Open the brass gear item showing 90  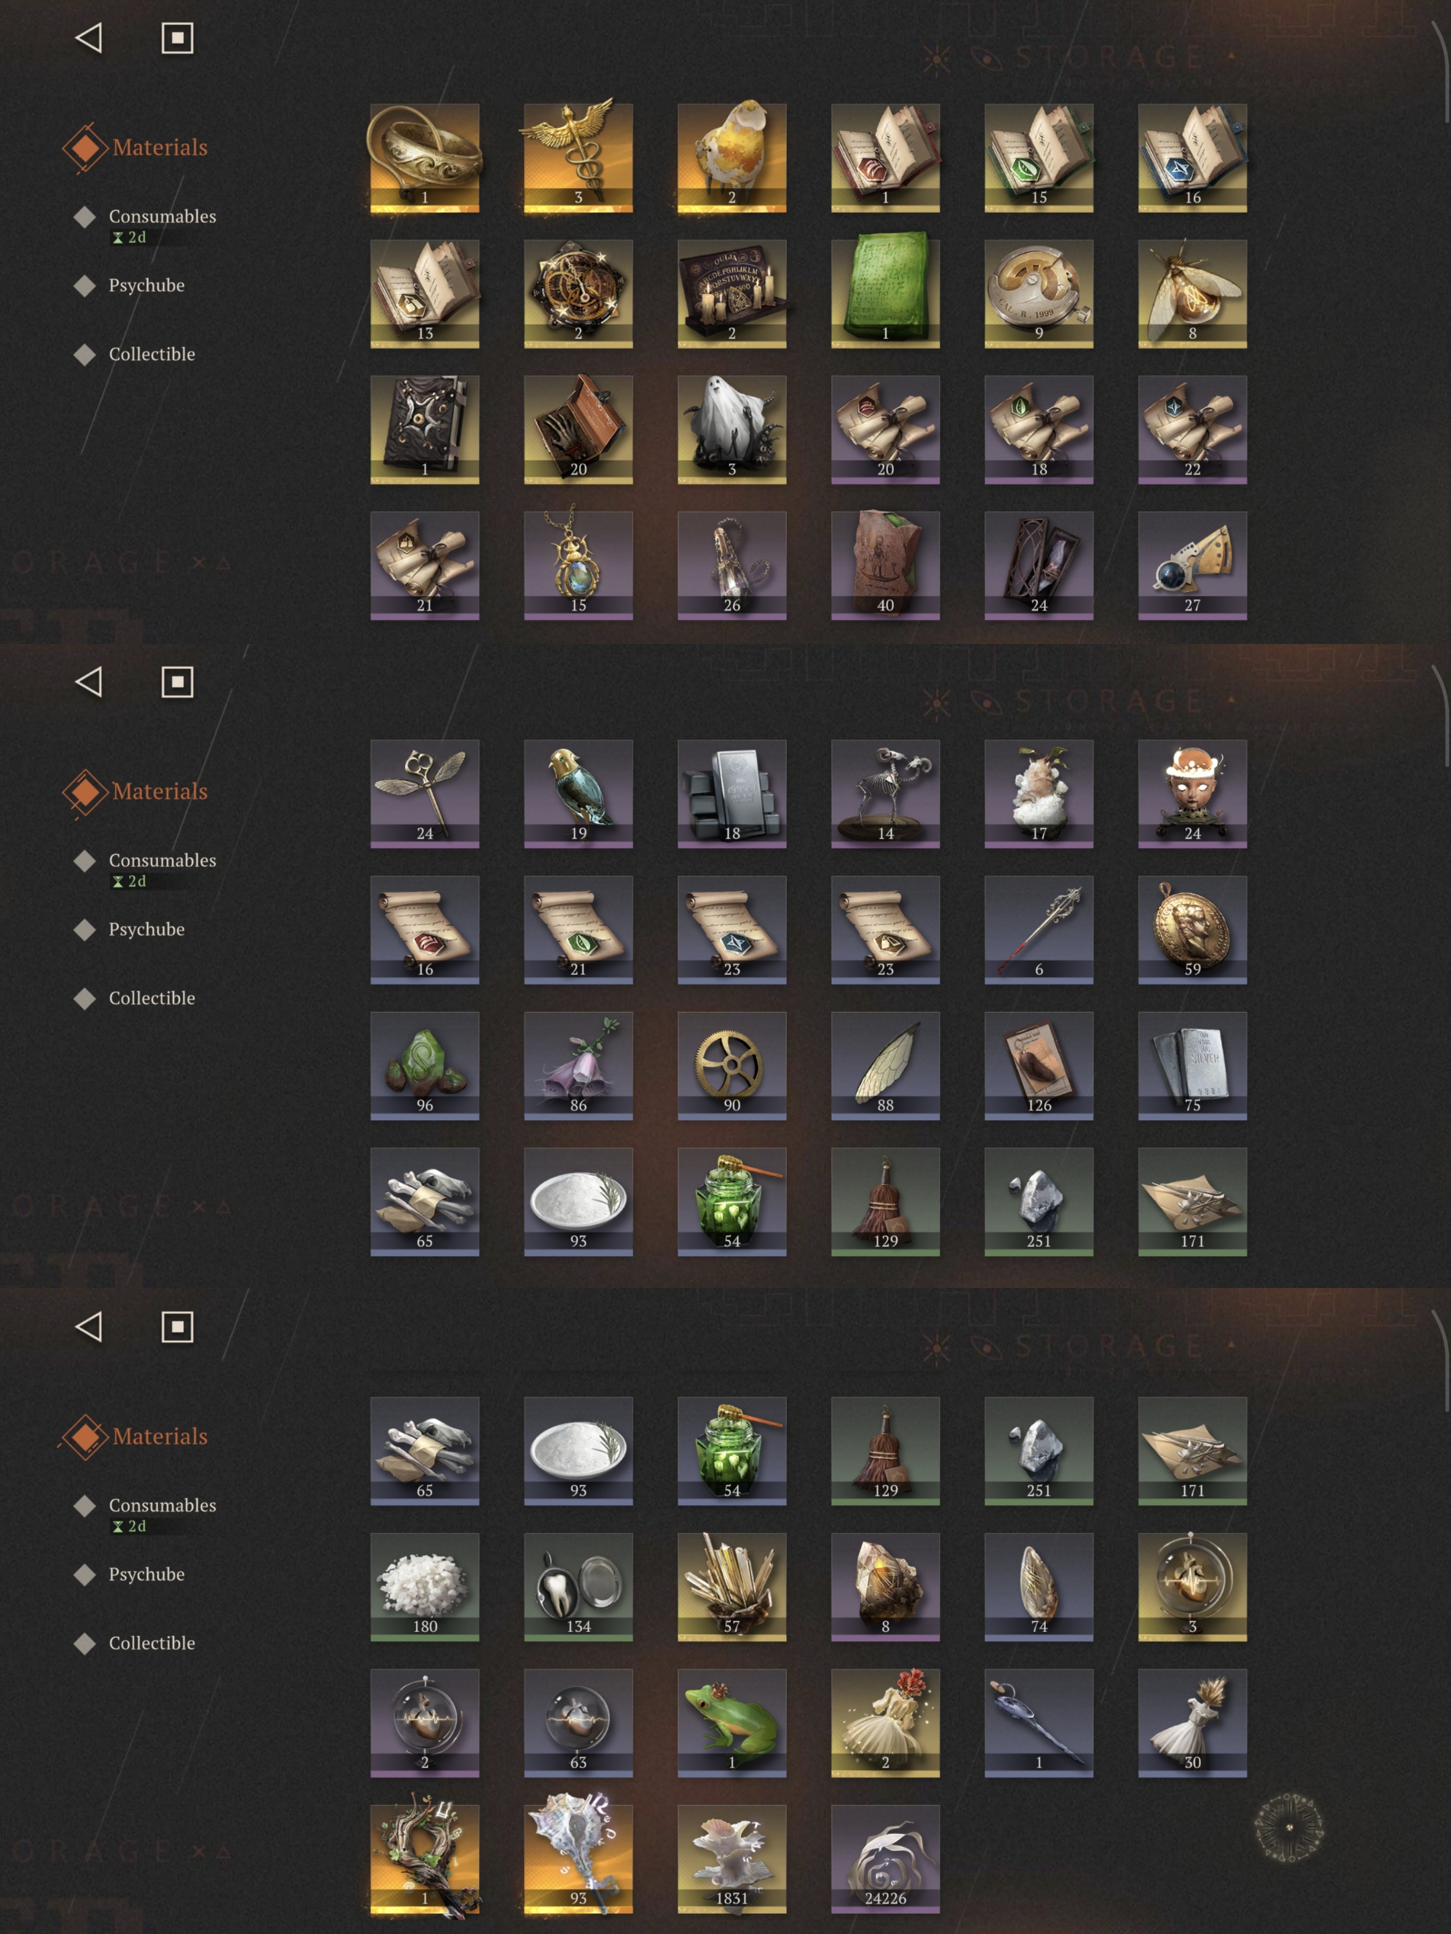point(732,1066)
